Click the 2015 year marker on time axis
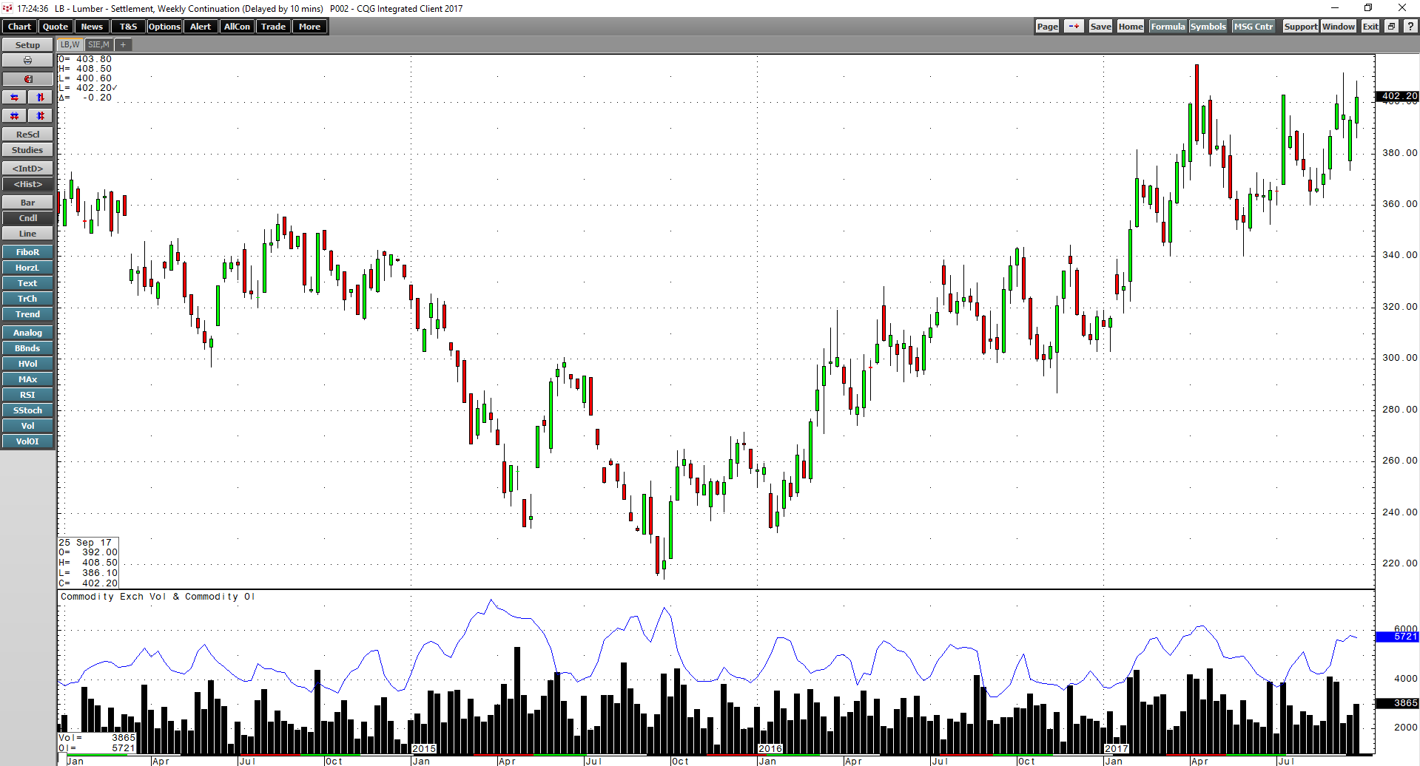 424,749
